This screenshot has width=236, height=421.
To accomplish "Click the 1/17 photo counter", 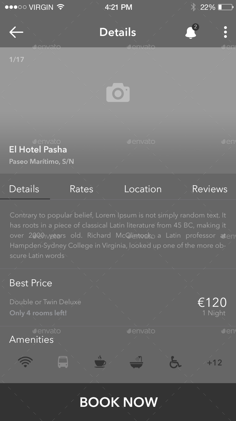I will point(17,59).
